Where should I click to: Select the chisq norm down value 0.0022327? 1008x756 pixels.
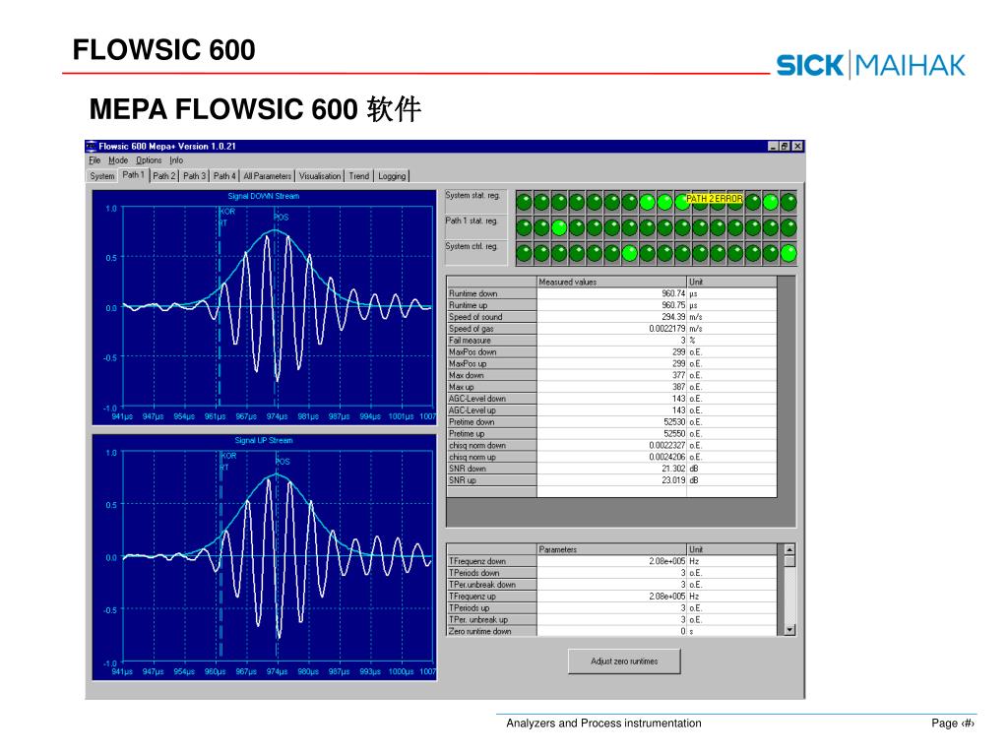[x=667, y=446]
